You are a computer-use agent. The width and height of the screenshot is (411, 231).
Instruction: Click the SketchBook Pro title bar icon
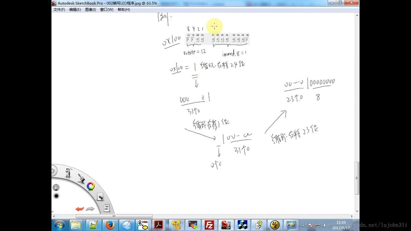[x=54, y=3]
